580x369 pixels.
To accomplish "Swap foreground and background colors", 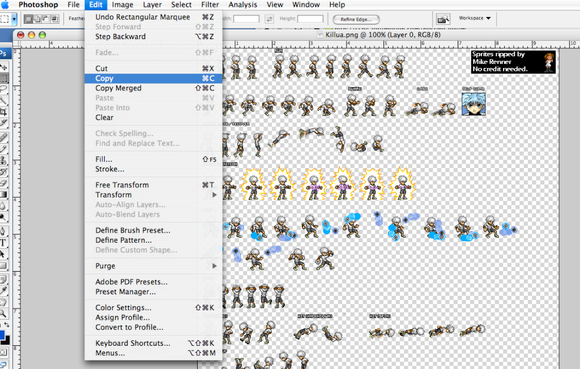I will 7,325.
